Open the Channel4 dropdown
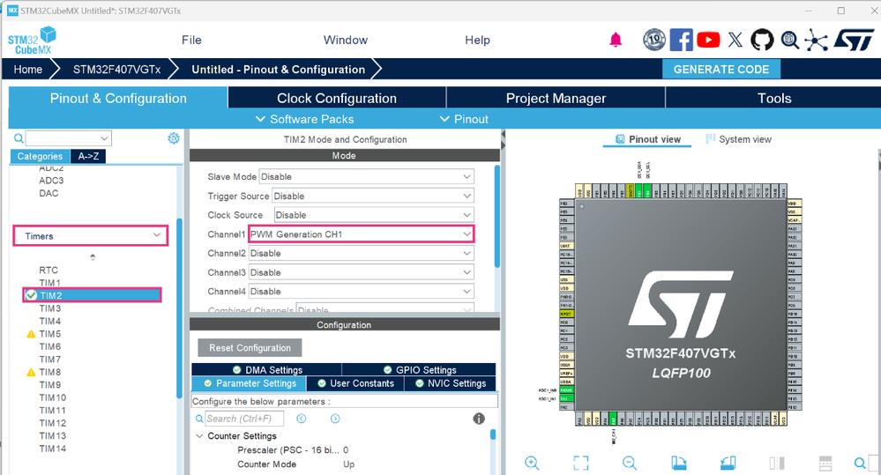This screenshot has width=881, height=475. 362,292
